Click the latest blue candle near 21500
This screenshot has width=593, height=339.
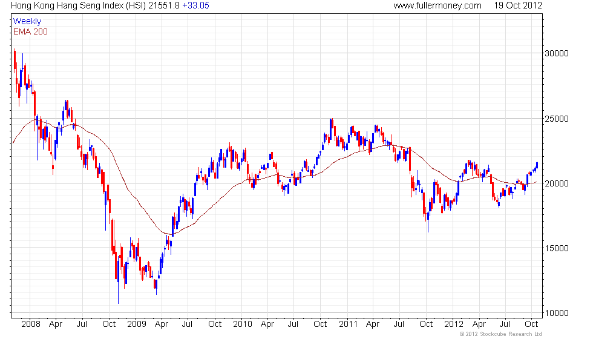[537, 165]
